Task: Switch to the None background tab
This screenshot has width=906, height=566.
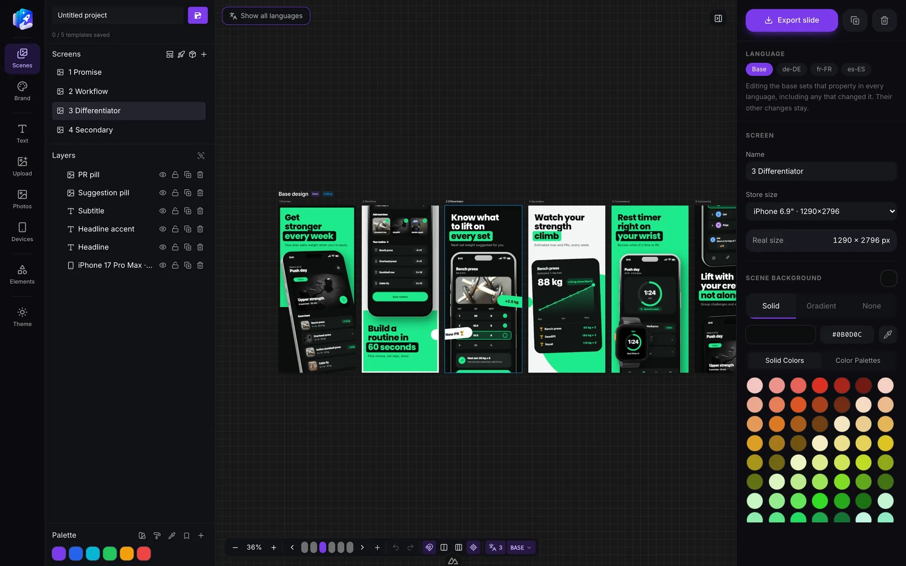Action: (871, 306)
